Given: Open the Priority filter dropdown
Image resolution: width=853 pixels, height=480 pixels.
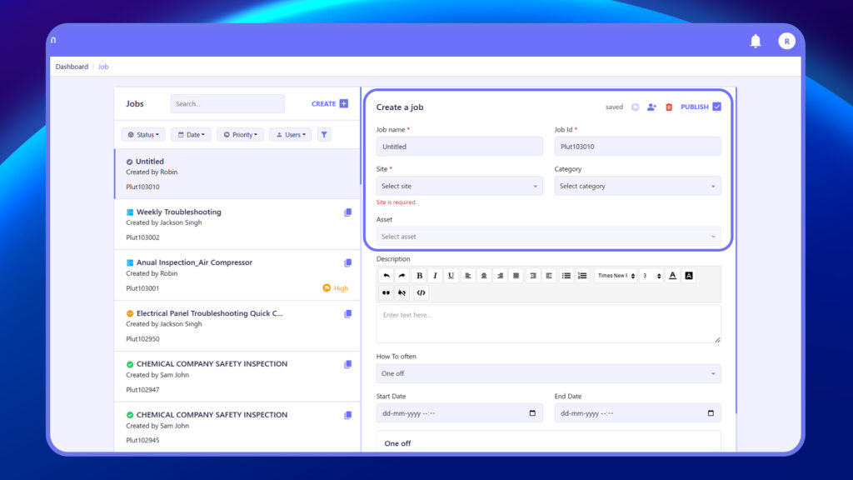Looking at the screenshot, I should coord(240,134).
